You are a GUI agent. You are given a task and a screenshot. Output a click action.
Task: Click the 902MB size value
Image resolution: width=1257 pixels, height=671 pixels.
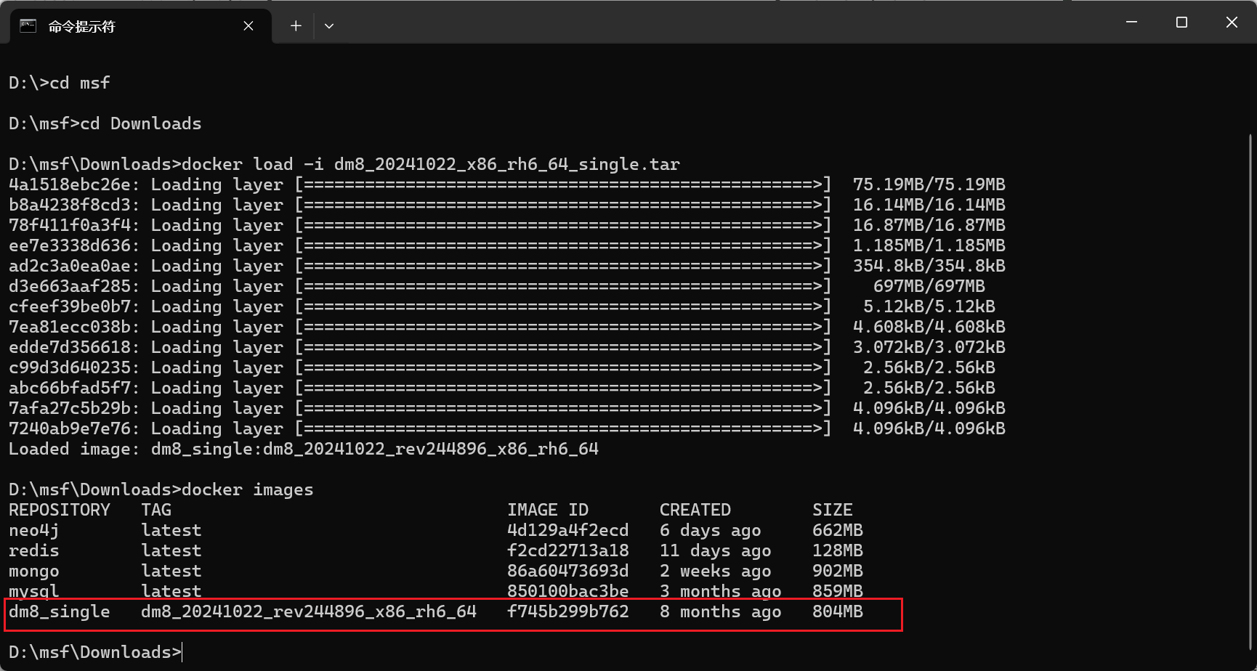pyautogui.click(x=838, y=571)
